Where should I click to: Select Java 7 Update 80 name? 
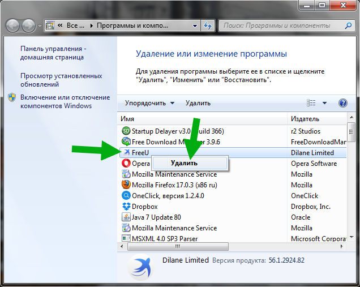156,217
